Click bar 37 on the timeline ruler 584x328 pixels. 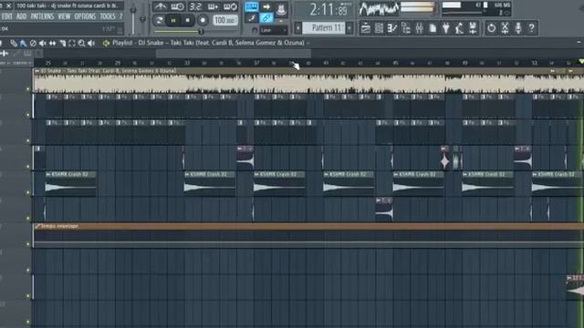click(x=256, y=63)
